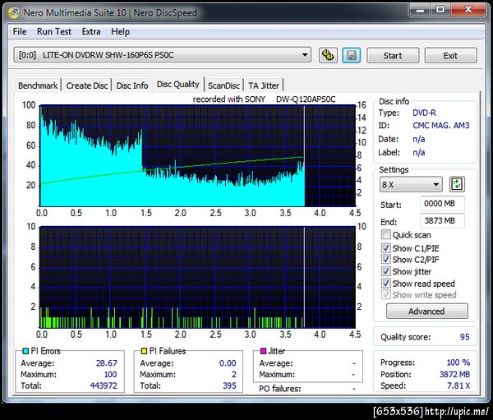Open the File menu

click(20, 31)
